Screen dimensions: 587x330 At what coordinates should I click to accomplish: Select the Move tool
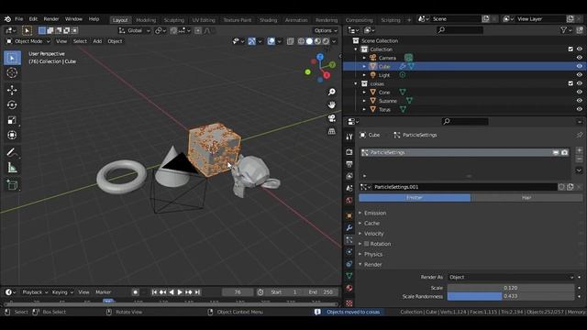12,90
